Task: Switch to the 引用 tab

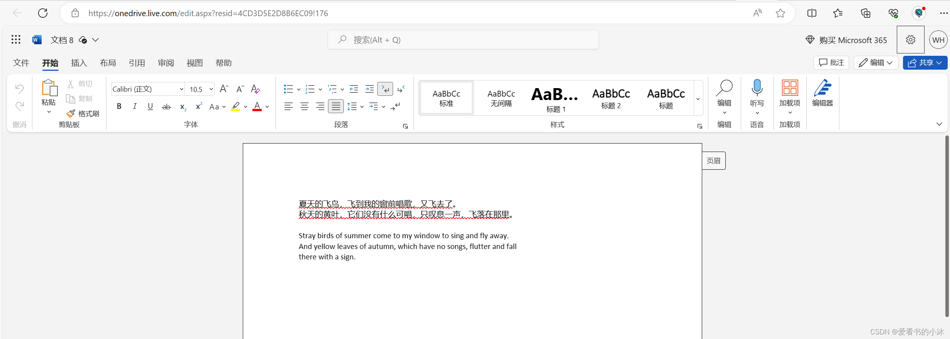Action: click(x=137, y=63)
